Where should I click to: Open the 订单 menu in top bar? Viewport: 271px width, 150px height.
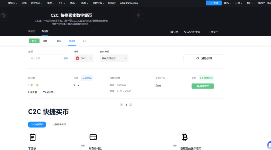[x=239, y=3]
